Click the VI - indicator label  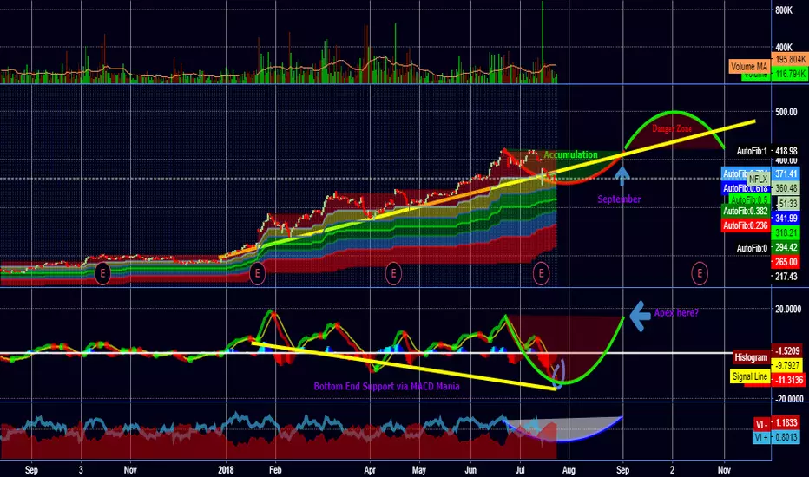[x=761, y=424]
